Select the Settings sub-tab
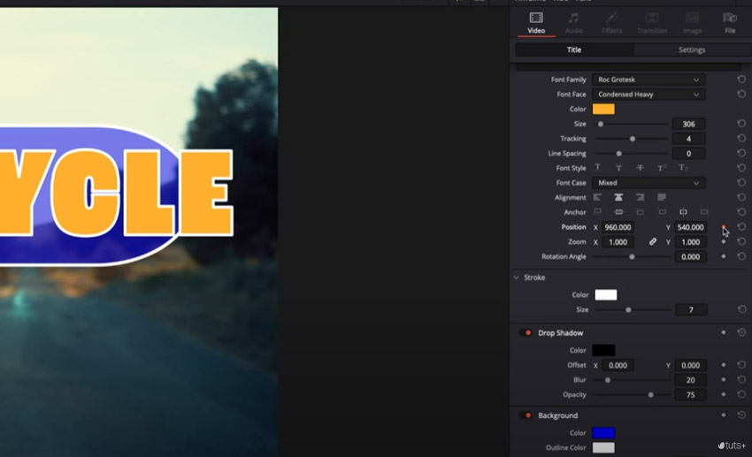 pos(692,50)
